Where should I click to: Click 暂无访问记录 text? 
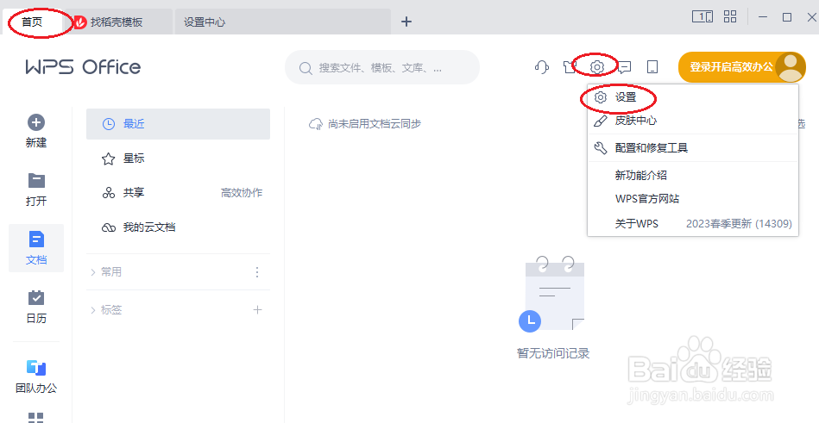tap(553, 353)
